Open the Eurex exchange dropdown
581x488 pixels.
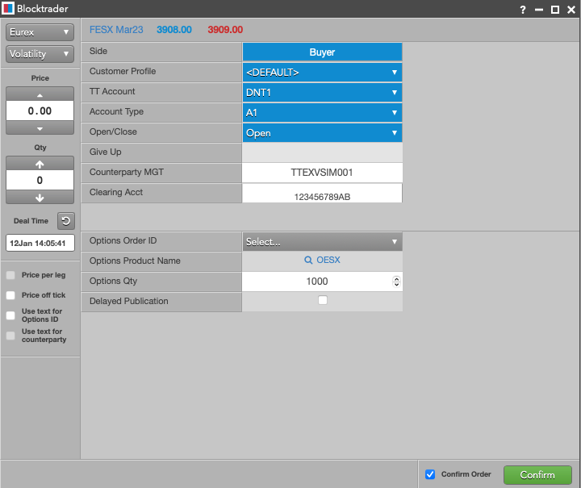pyautogui.click(x=40, y=32)
